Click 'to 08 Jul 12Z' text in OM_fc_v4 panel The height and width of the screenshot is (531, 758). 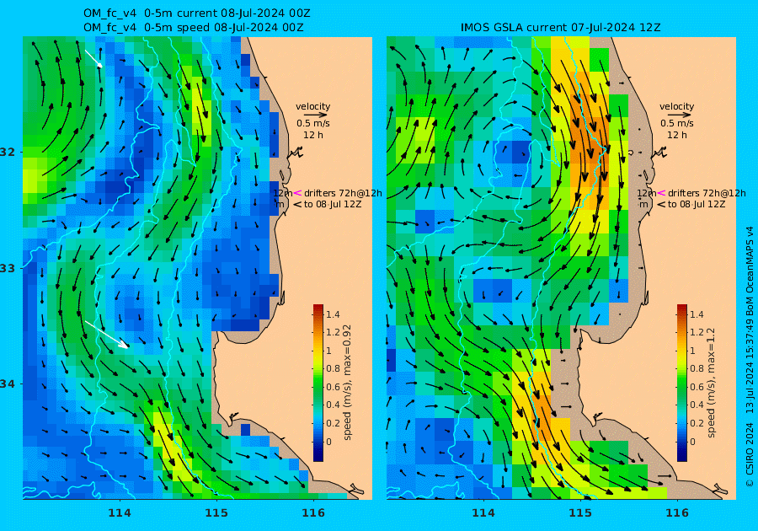click(333, 204)
